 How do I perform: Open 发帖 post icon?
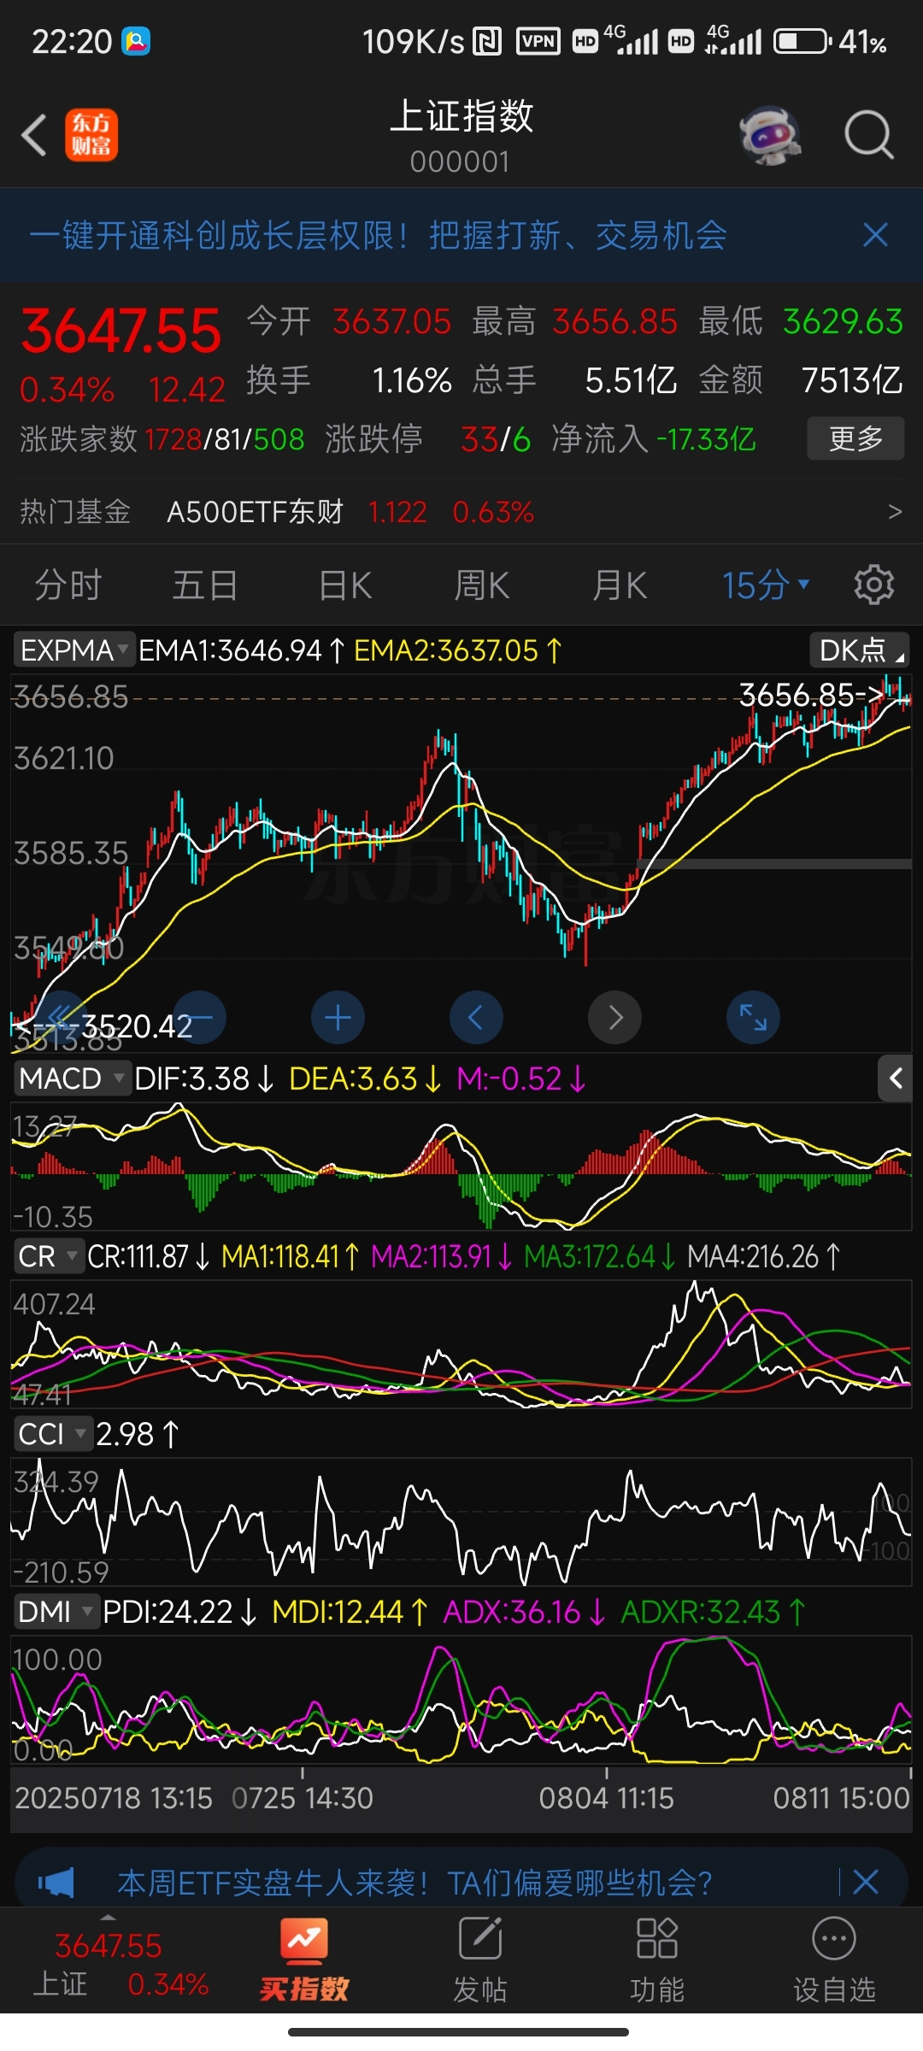[480, 1961]
